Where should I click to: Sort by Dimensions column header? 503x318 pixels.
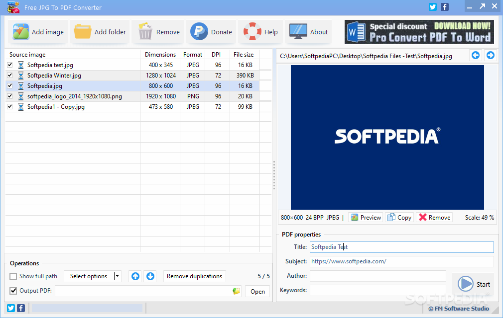pyautogui.click(x=160, y=54)
